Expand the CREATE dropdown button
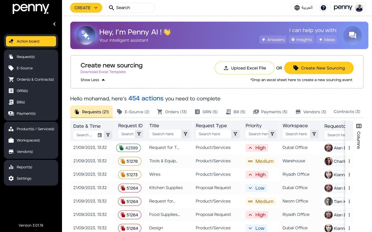 [x=86, y=8]
